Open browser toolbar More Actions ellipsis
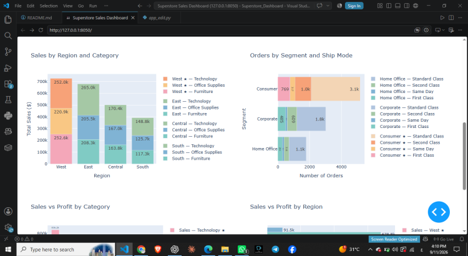The image size is (468, 256). [x=460, y=30]
